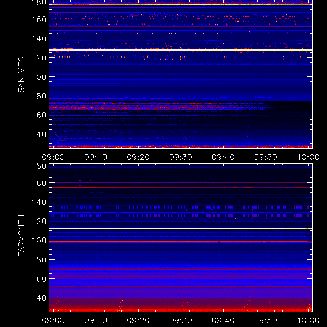Viewport: 327px width, 327px height.
Task: Click Learmonth plot's 09:40 time label
Action: [223, 320]
